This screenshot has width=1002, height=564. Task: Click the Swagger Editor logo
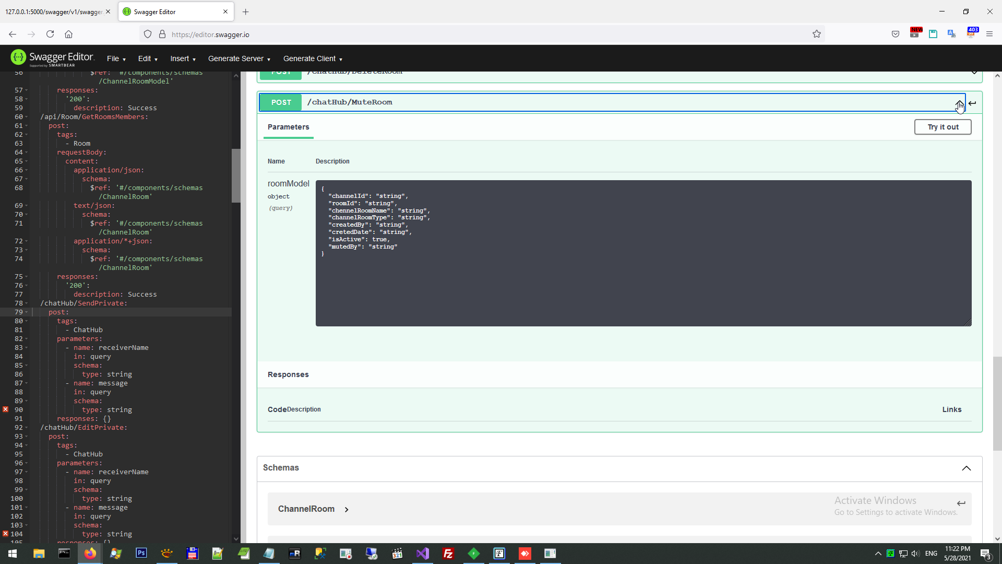52,58
